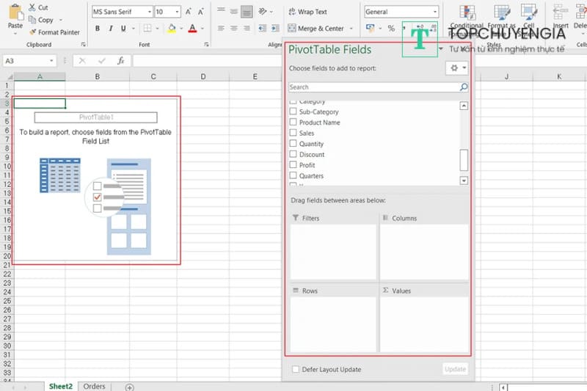The image size is (587, 391).
Task: Click the Wrap Text button
Action: click(307, 12)
